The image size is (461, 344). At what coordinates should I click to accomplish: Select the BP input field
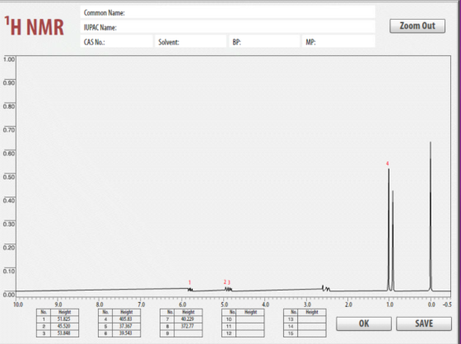click(264, 42)
